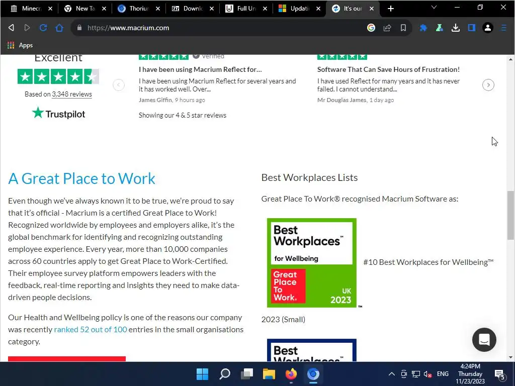View site security lock info
Screen dimensions: 515x386
[79, 28]
